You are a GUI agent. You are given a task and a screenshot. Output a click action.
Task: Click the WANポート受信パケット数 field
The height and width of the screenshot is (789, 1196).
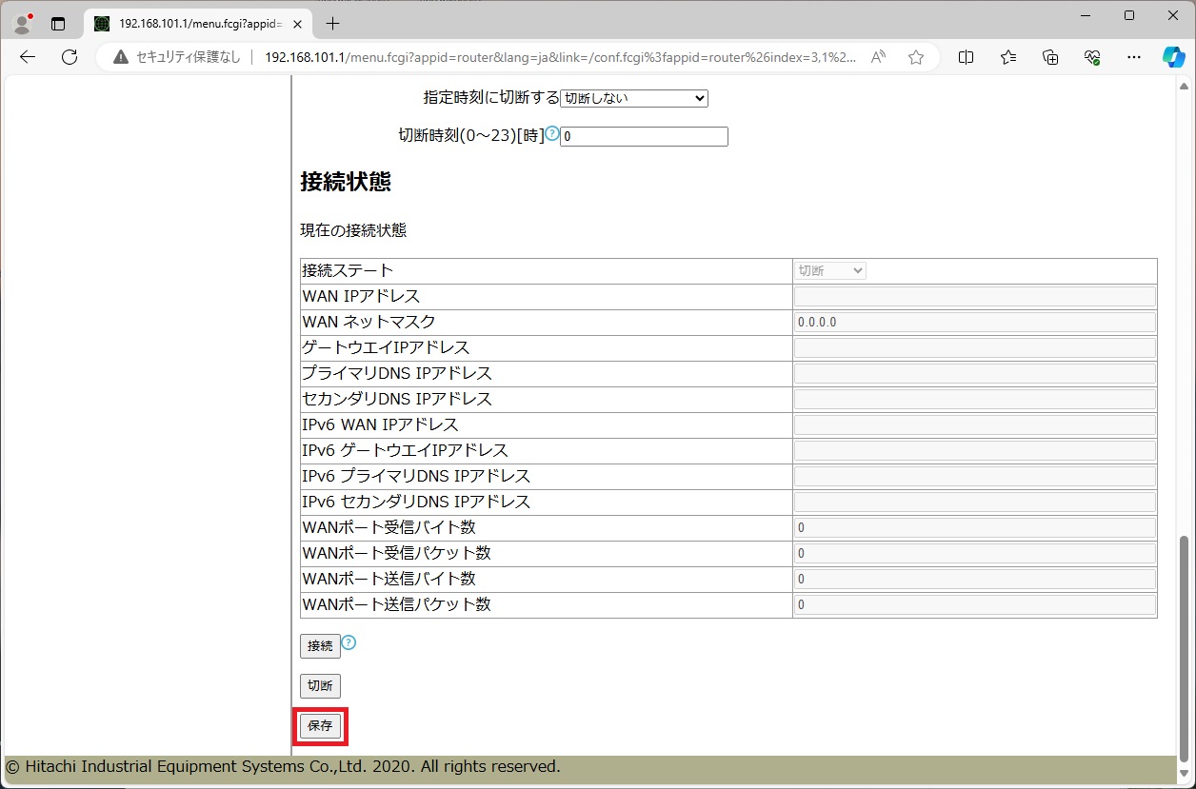coord(975,554)
